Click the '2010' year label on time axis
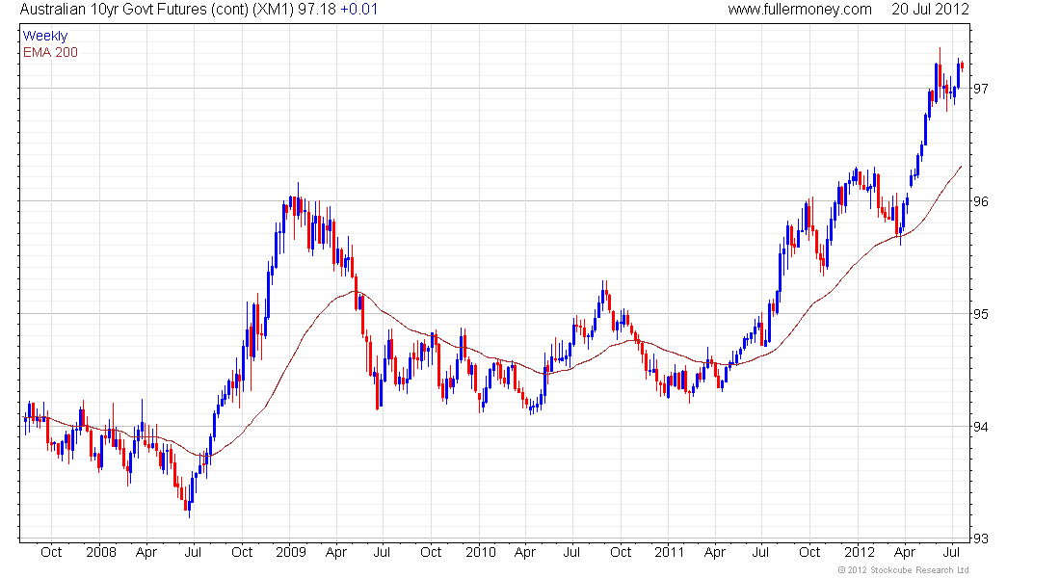 click(481, 552)
